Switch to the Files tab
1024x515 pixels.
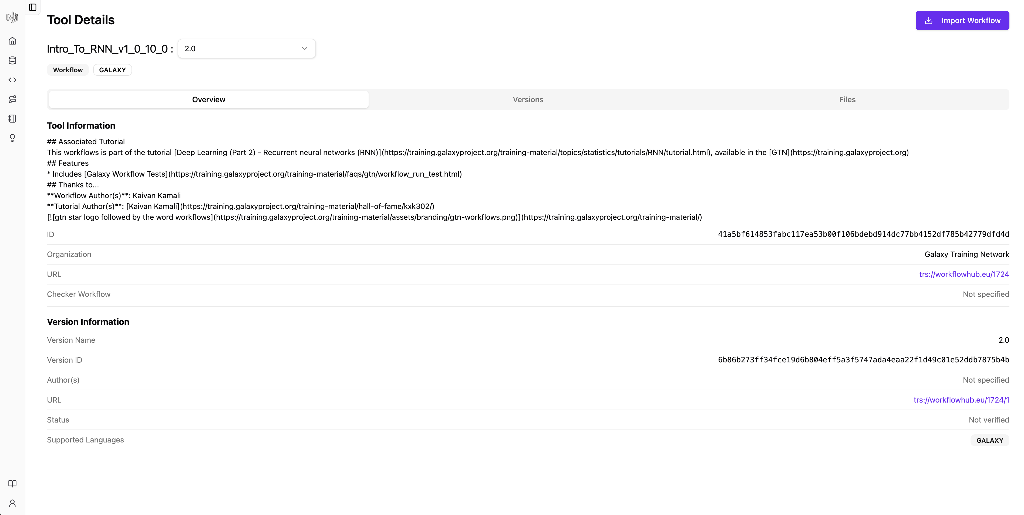point(847,99)
